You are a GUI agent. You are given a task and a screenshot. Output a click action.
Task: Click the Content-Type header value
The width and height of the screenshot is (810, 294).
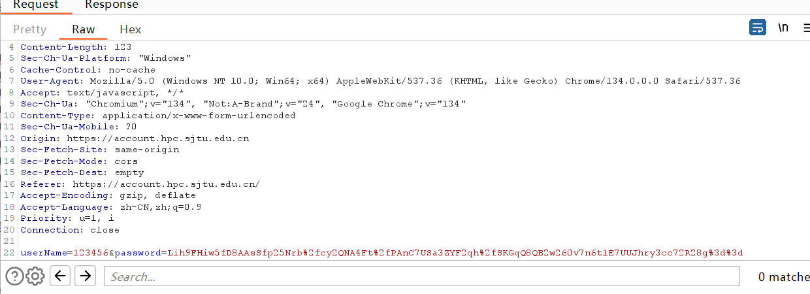click(199, 116)
